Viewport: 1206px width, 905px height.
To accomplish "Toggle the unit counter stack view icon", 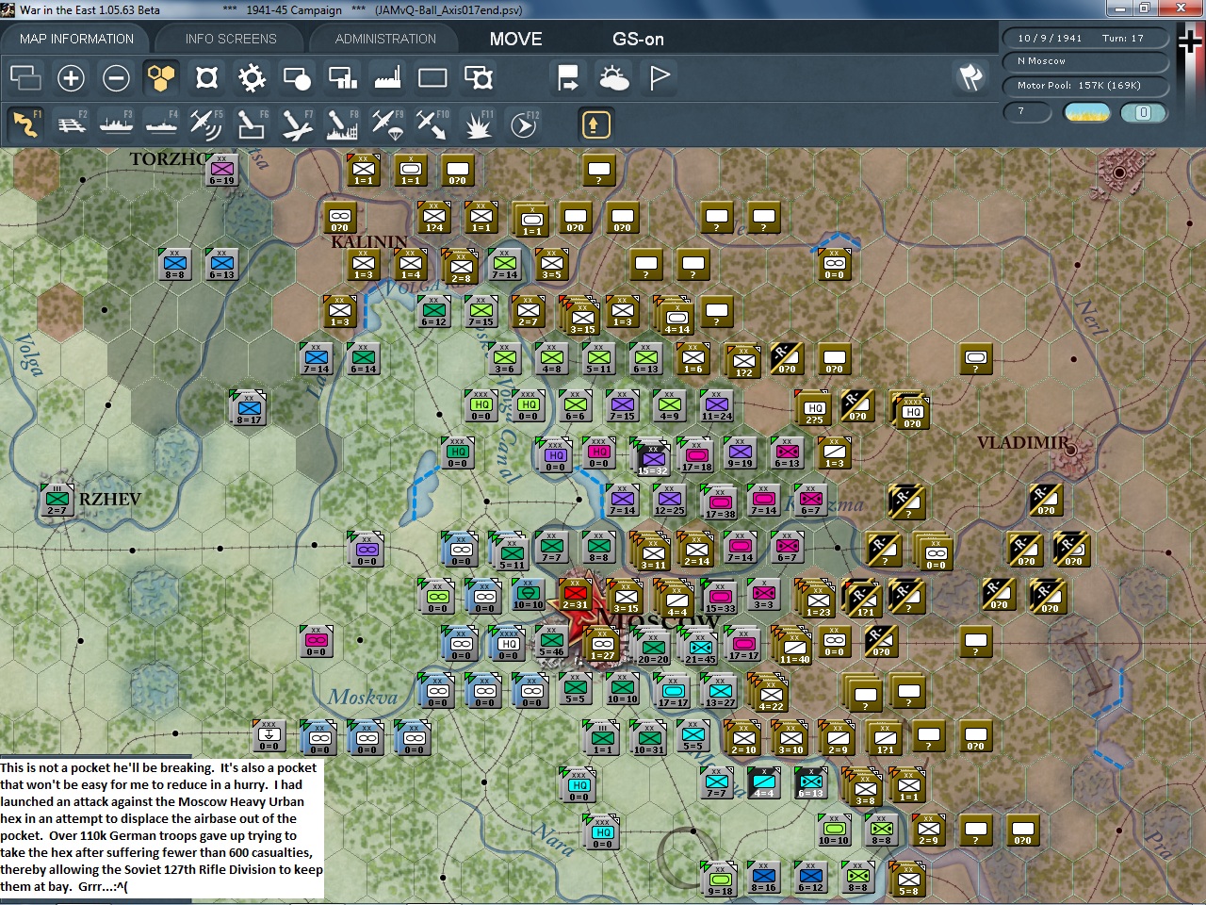I will 25,77.
